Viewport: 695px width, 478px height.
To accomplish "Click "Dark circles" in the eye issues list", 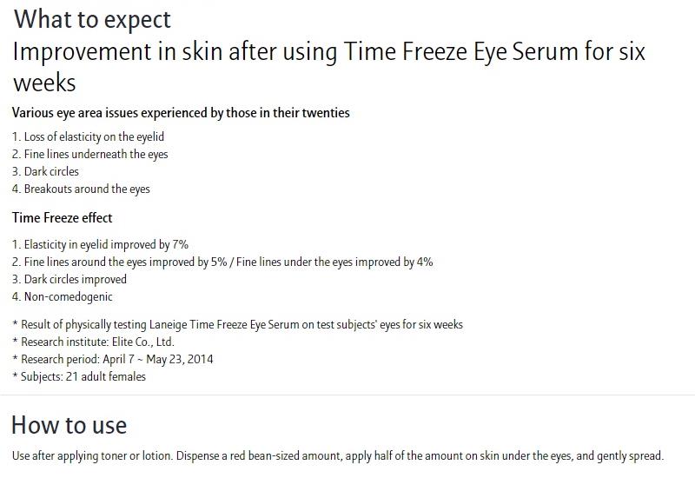I will tap(45, 171).
